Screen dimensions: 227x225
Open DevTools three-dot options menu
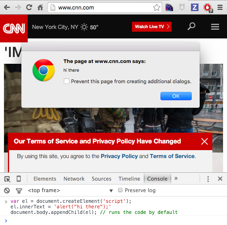point(208,179)
